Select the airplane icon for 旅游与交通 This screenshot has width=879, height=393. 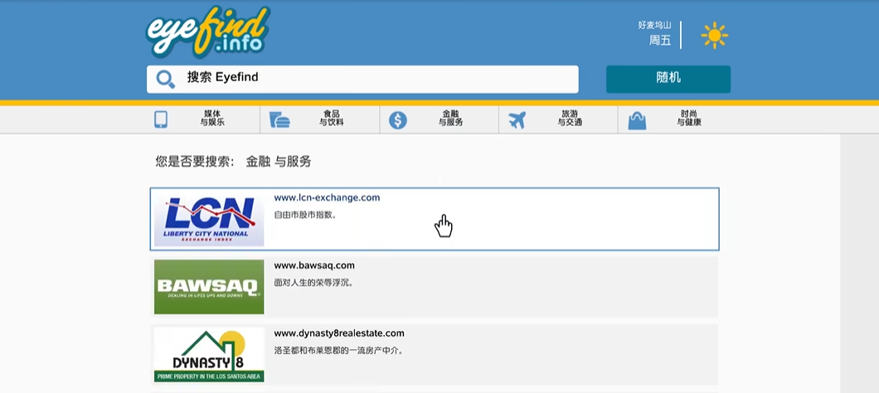pos(517,119)
